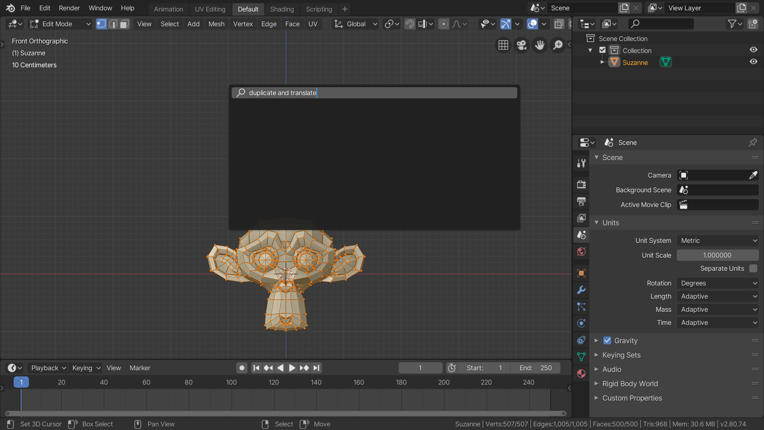764x430 pixels.
Task: Enable Separate Units checkbox
Action: pyautogui.click(x=753, y=268)
